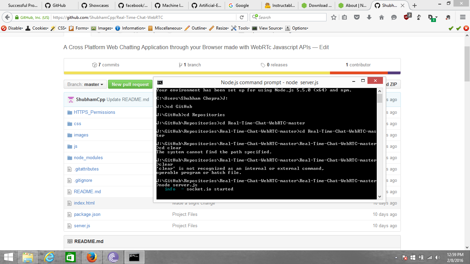Click the URL address bar
The width and height of the screenshot is (470, 264).
(x=145, y=17)
